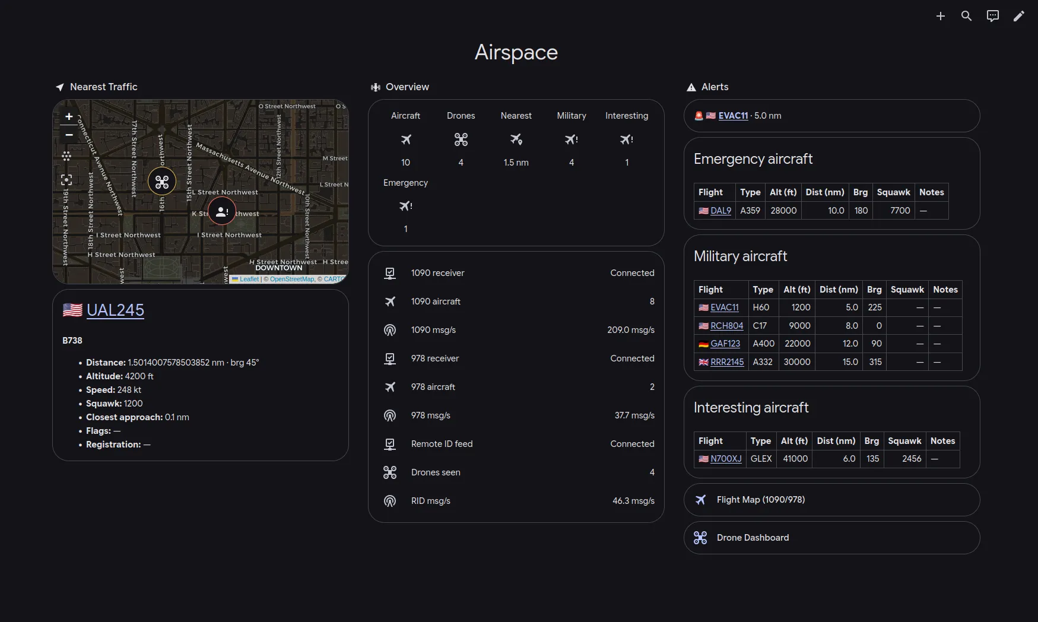Click the Drones count quadcopter icon
Screen dimensions: 1038x622
461,139
